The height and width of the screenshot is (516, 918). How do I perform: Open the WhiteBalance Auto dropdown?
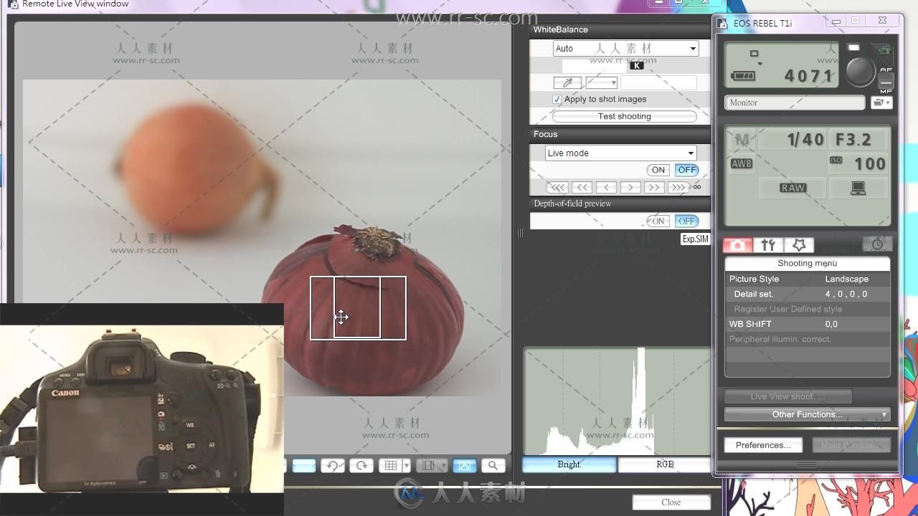[625, 48]
